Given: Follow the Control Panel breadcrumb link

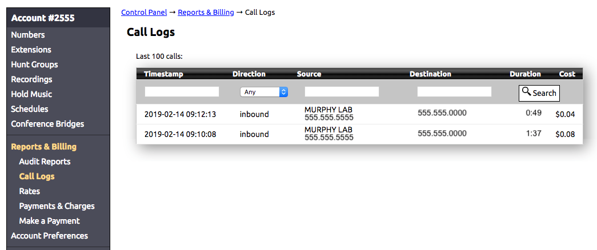Looking at the screenshot, I should point(144,12).
